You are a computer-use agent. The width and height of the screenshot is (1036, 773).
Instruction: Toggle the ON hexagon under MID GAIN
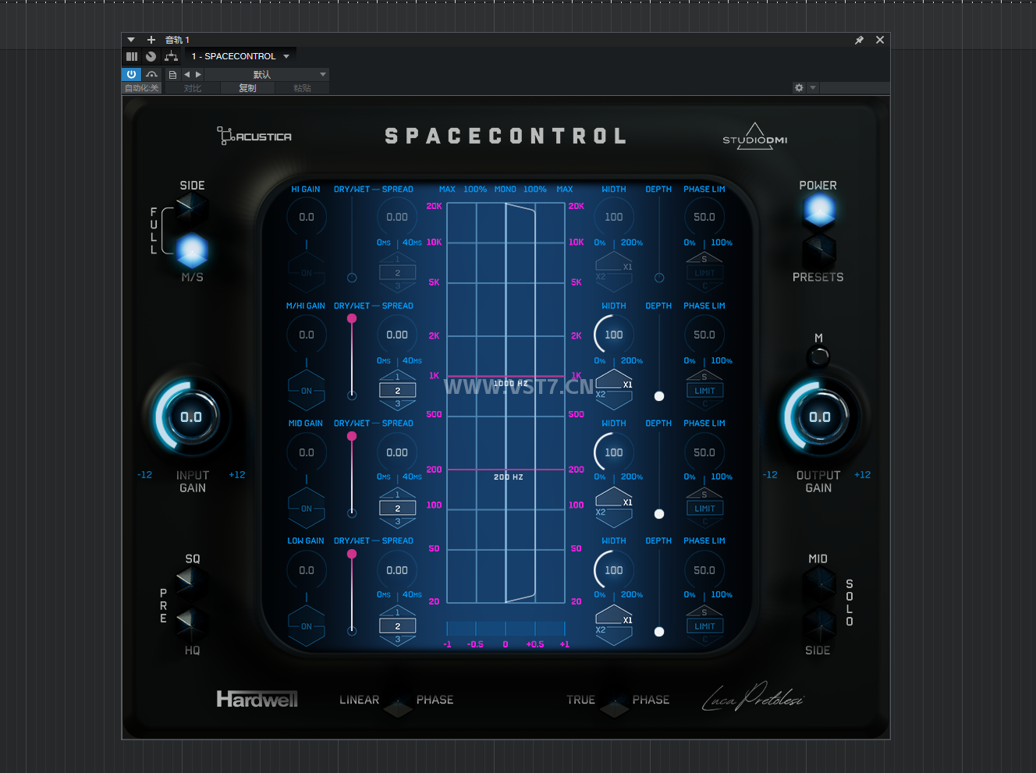click(x=307, y=509)
